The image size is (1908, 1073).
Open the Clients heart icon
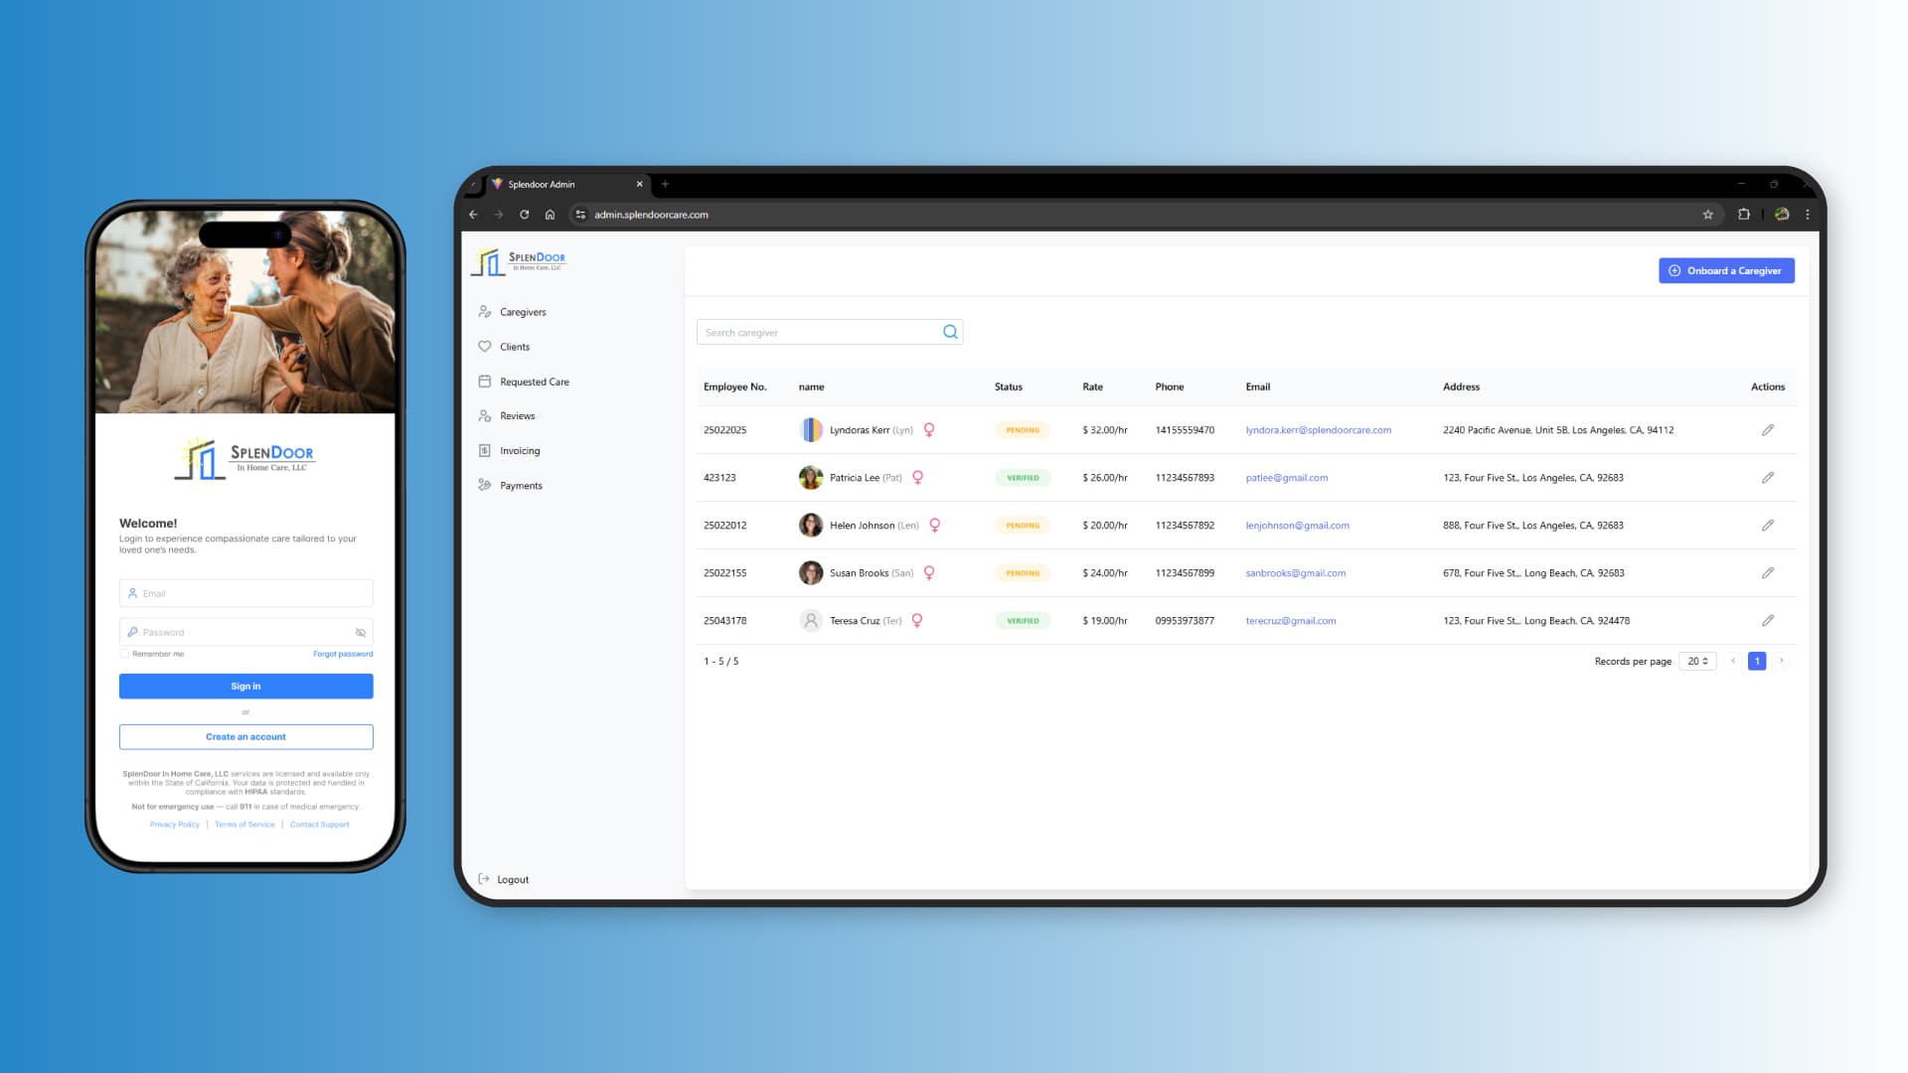(484, 346)
